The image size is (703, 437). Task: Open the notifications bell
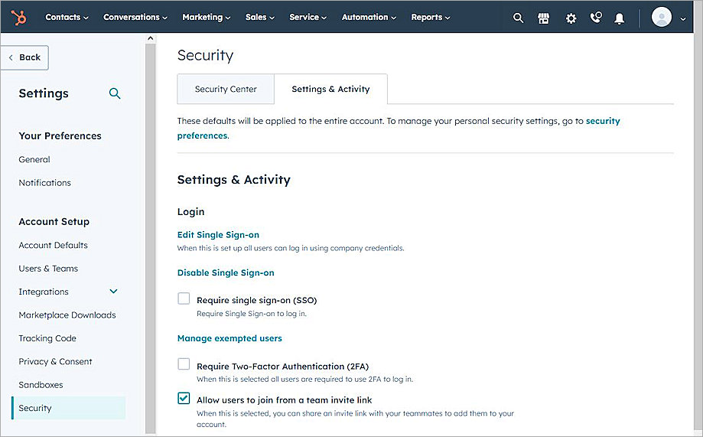tap(620, 18)
